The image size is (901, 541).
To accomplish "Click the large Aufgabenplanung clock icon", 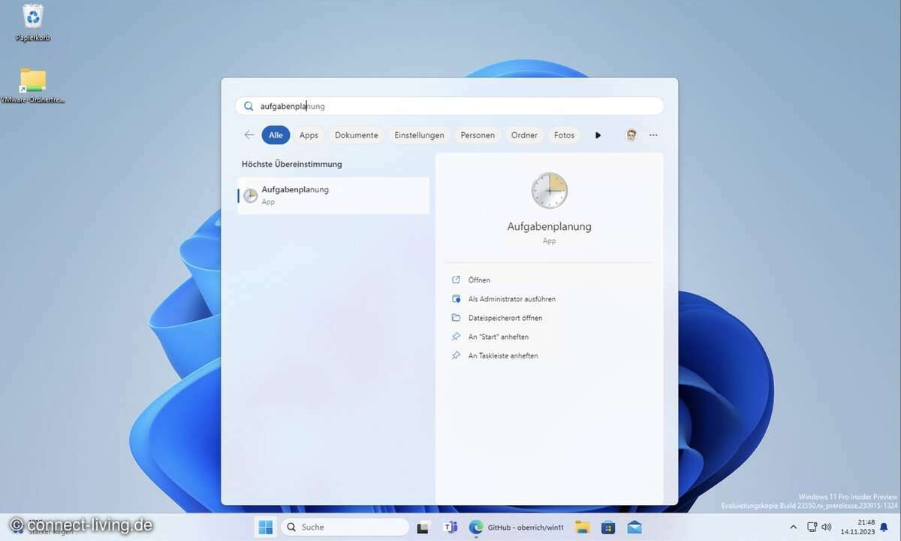I will (x=550, y=190).
